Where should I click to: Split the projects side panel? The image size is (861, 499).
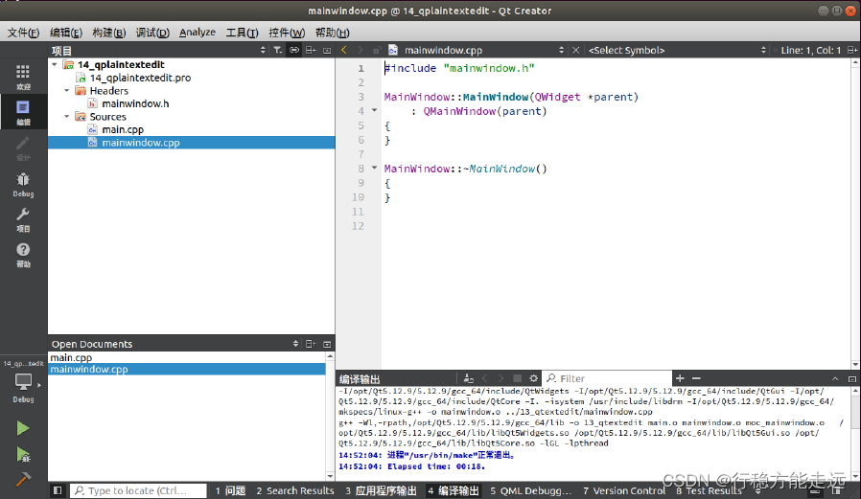pyautogui.click(x=311, y=50)
